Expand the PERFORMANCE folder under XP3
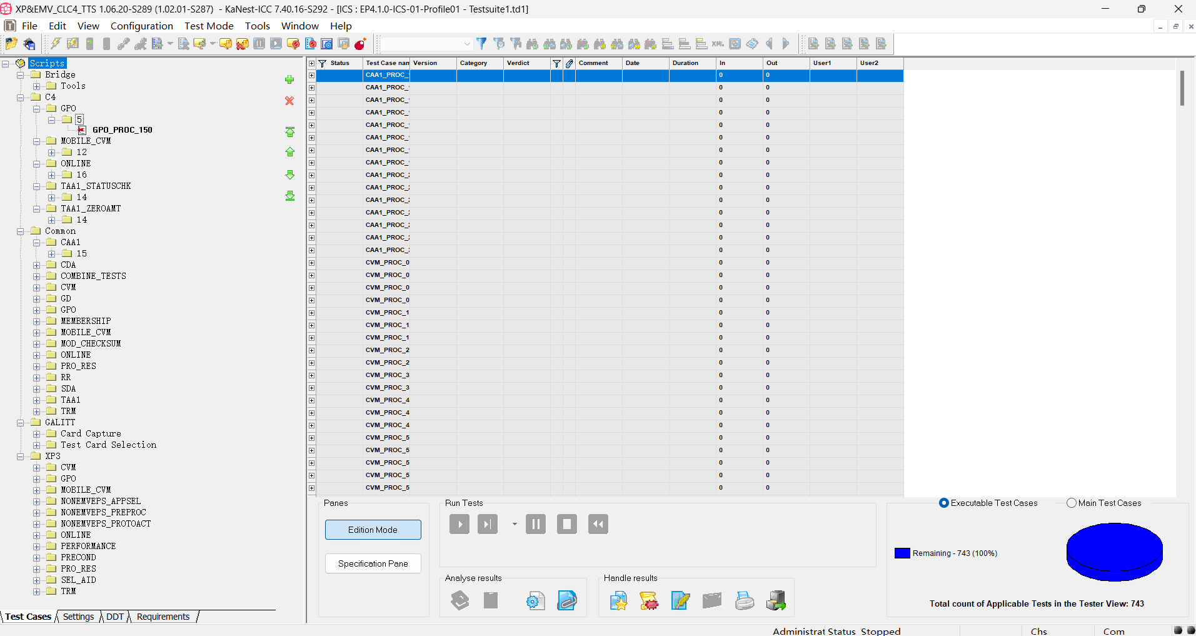The width and height of the screenshot is (1196, 636). [37, 547]
